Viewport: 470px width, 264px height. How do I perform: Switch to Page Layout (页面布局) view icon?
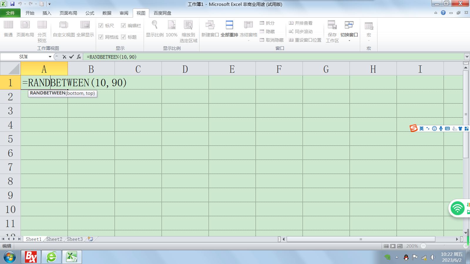point(25,26)
